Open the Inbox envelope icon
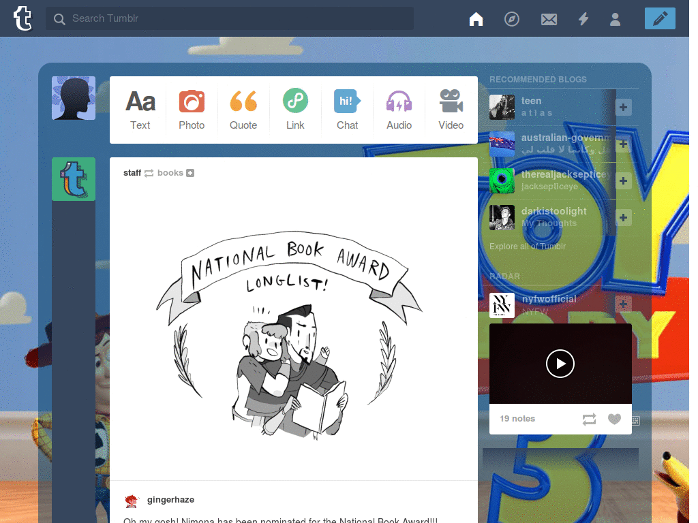Viewport: 698px width, 523px height. (549, 19)
